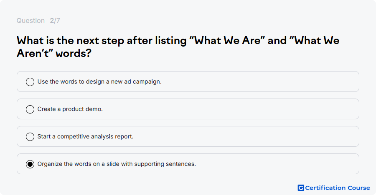Click the selected slide organization radio button
The image size is (376, 195).
pos(30,164)
